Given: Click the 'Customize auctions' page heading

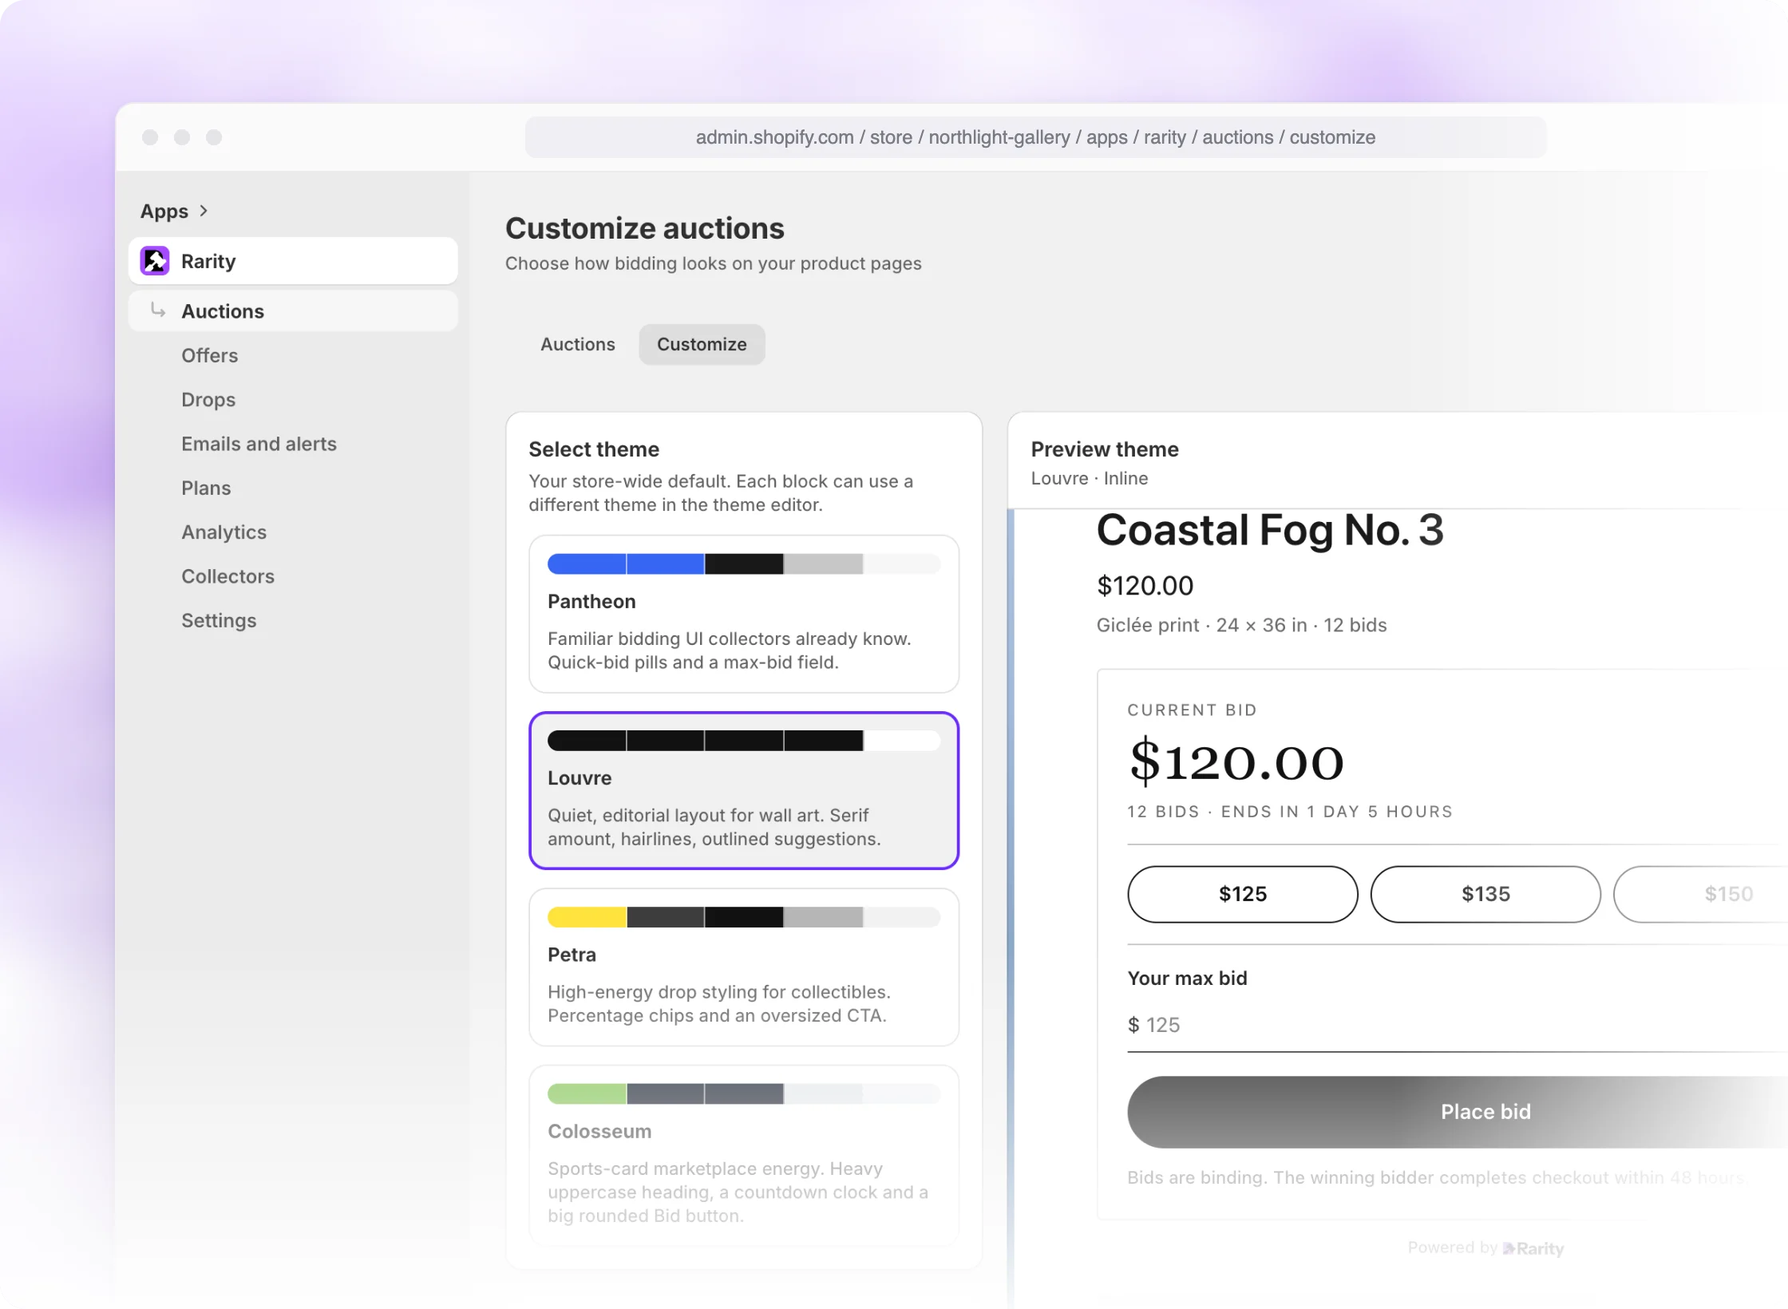Looking at the screenshot, I should (x=645, y=228).
